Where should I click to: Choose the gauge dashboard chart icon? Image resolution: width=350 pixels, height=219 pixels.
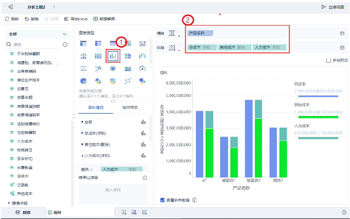[142, 68]
